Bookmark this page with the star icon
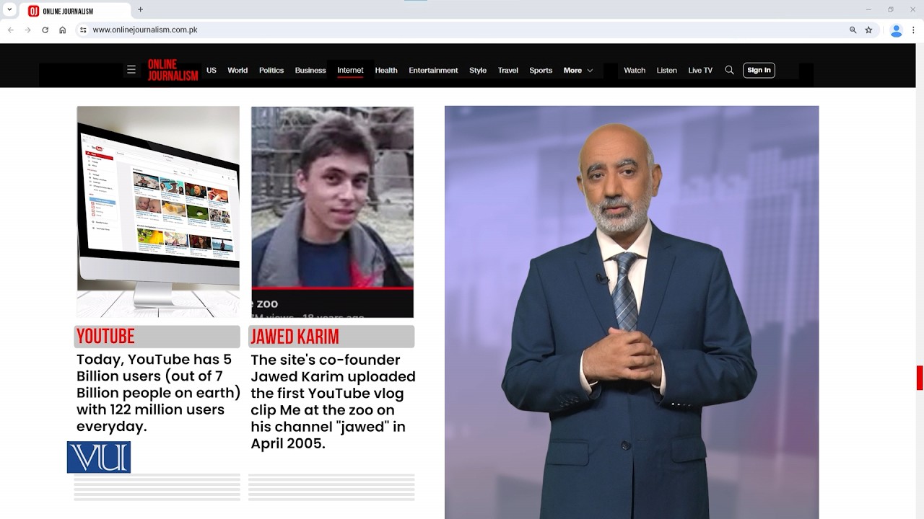This screenshot has height=519, width=924. coord(868,30)
